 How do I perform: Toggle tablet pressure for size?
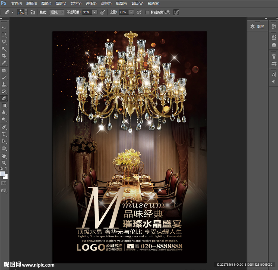[x=176, y=12]
